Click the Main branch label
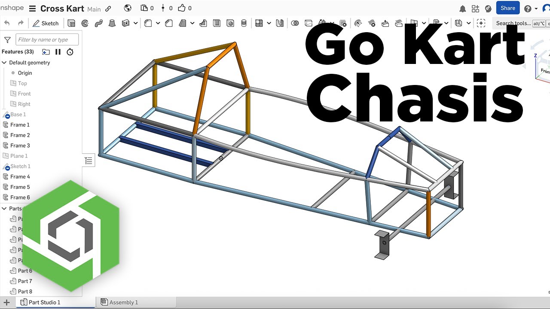Screen dimensions: 550x309 [94, 9]
